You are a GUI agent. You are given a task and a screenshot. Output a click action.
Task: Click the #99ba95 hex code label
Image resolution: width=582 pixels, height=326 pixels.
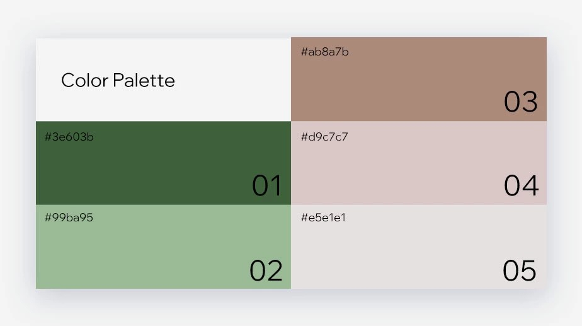(x=69, y=218)
